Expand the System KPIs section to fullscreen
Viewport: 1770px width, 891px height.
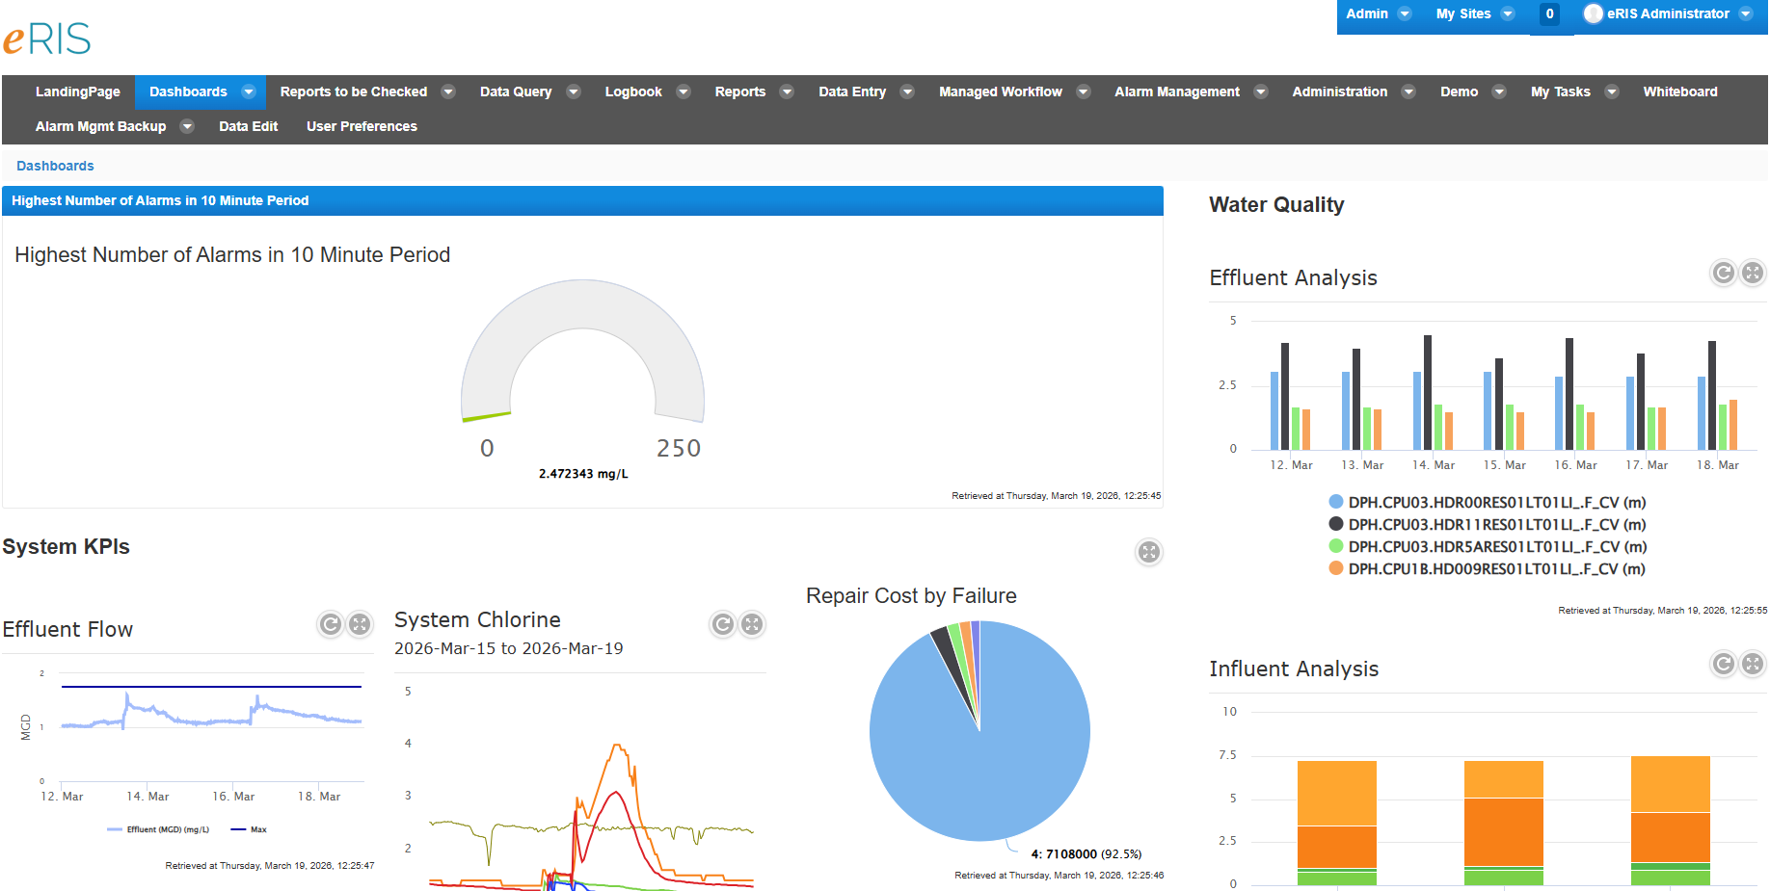1149,552
